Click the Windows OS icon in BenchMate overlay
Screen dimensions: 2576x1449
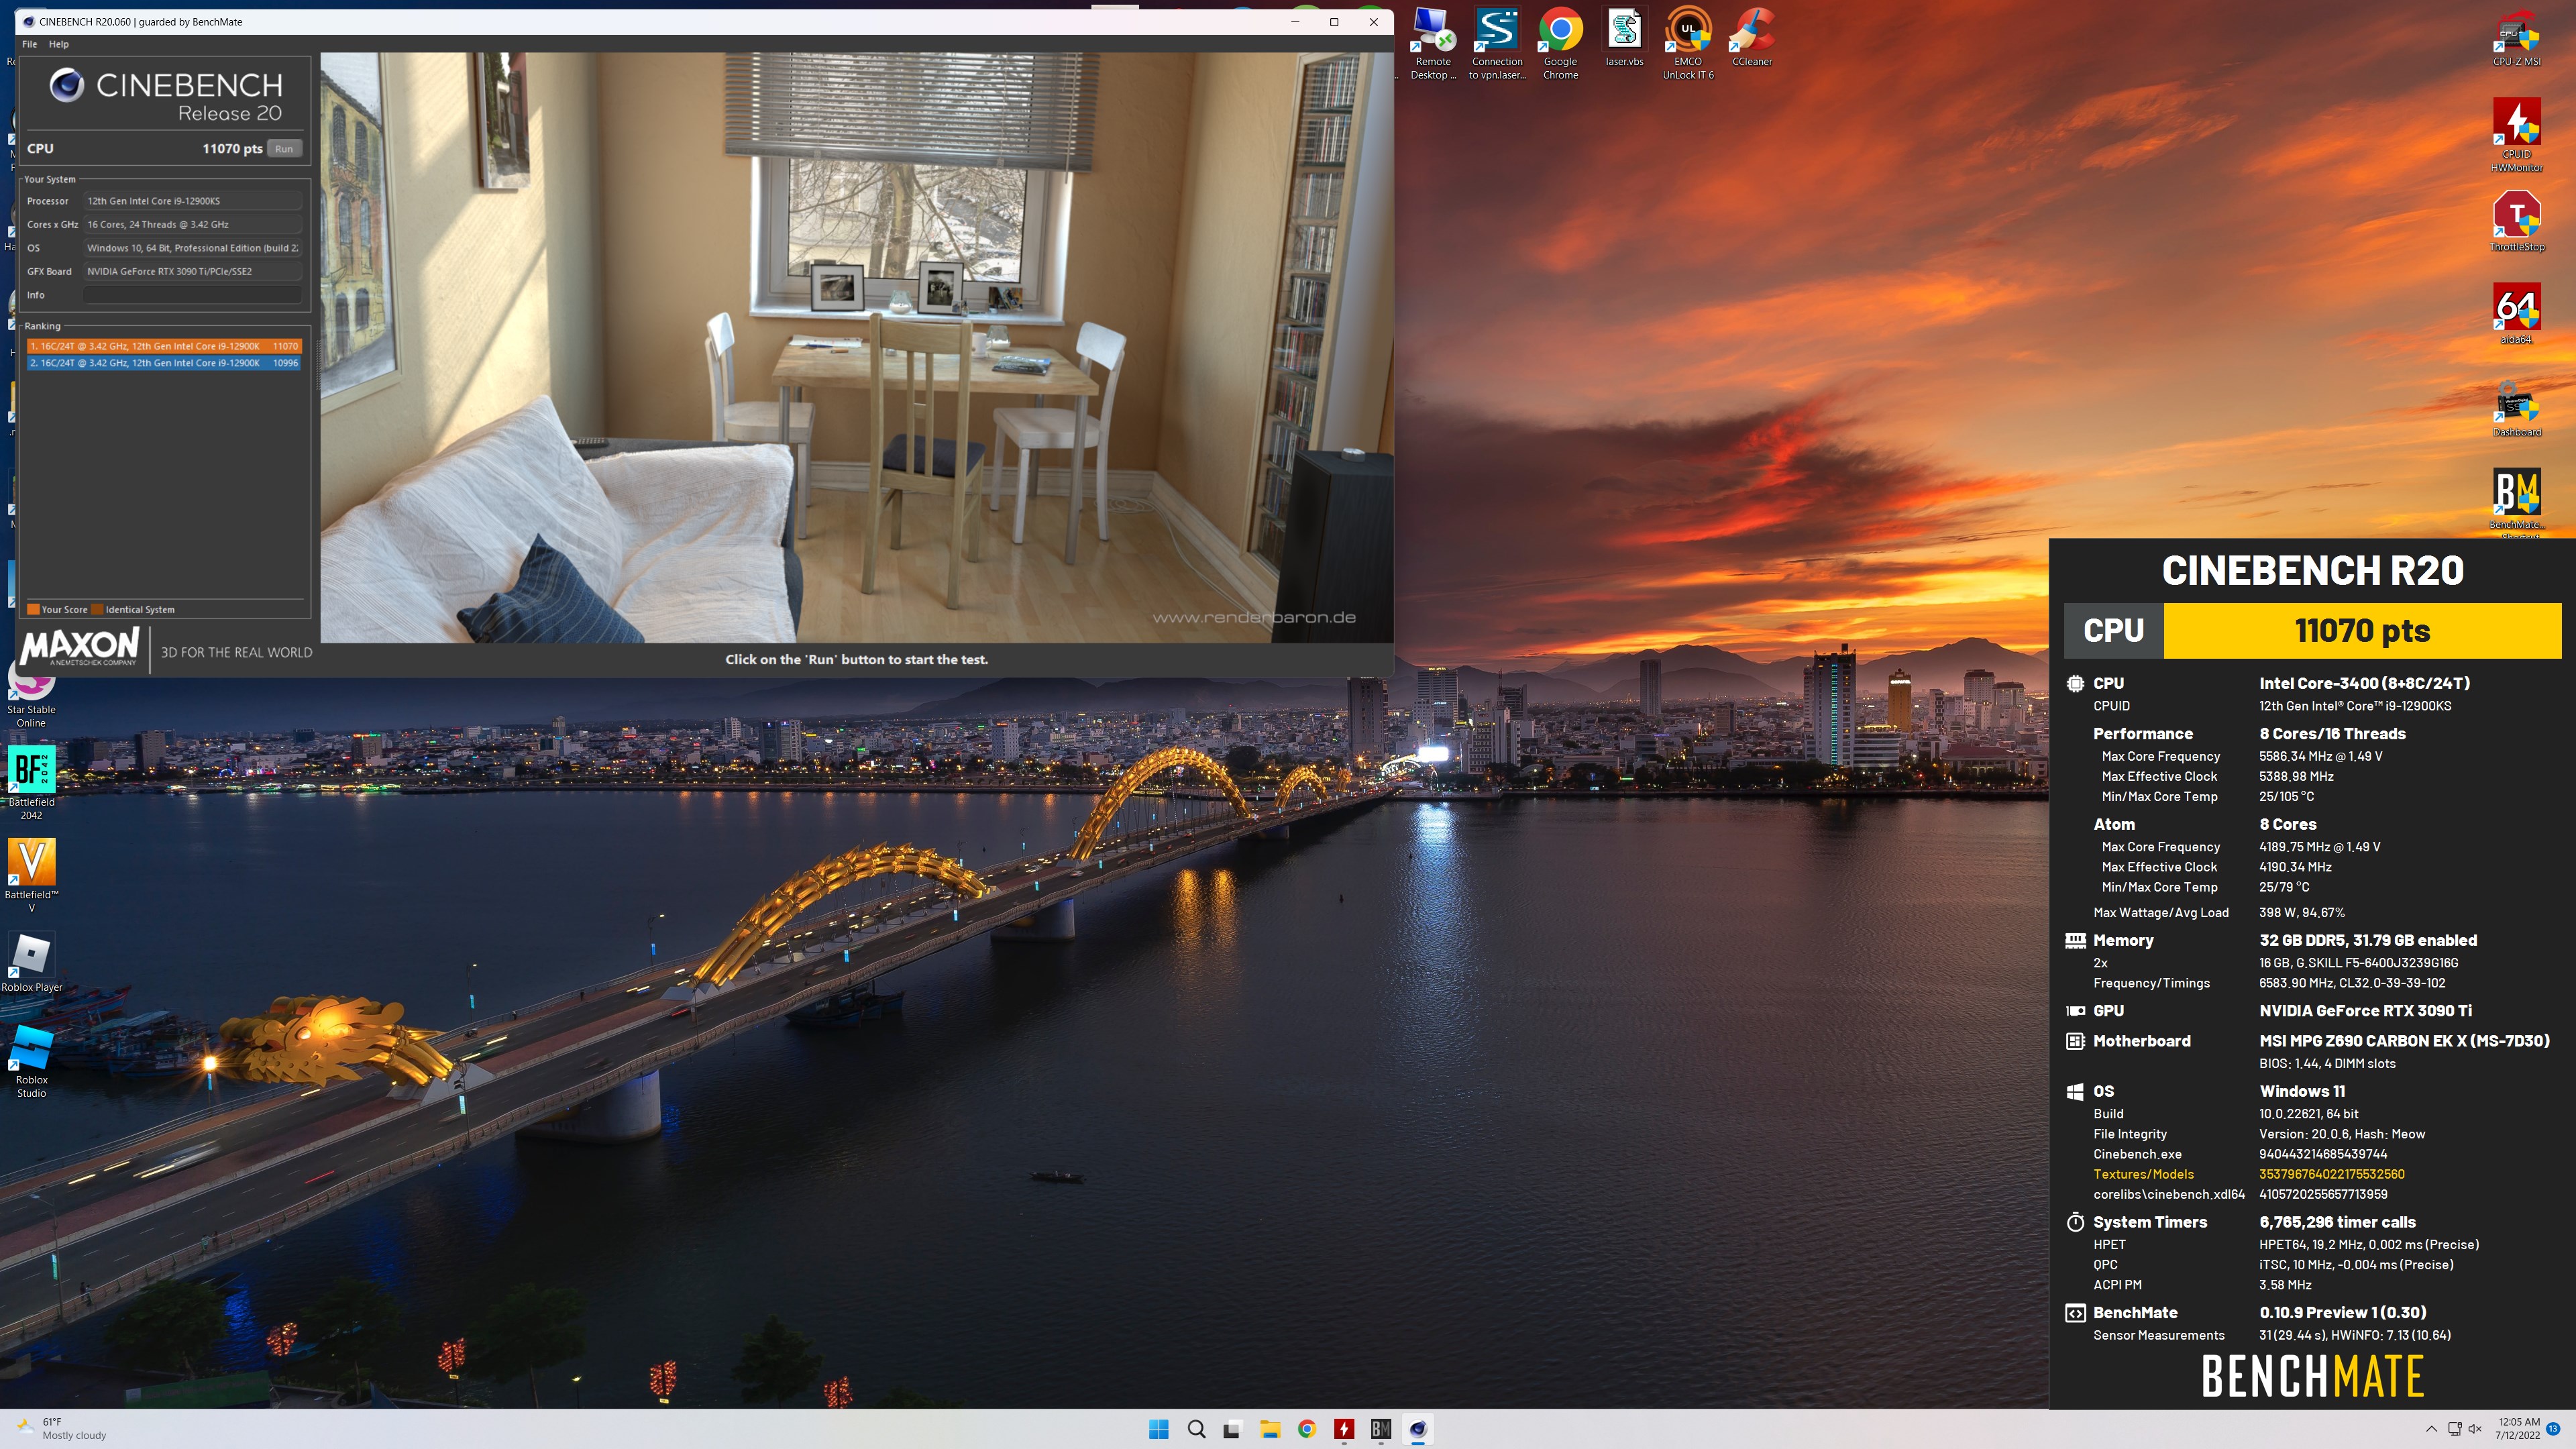point(2075,1091)
